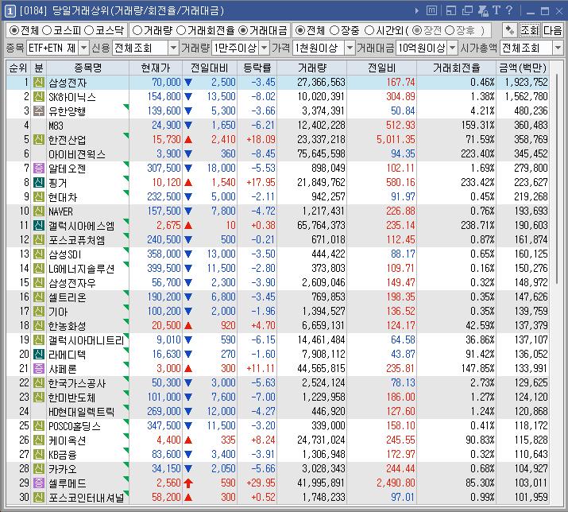The image size is (568, 512).
Task: Click the window layout split icon in title bar
Action: pos(451,11)
